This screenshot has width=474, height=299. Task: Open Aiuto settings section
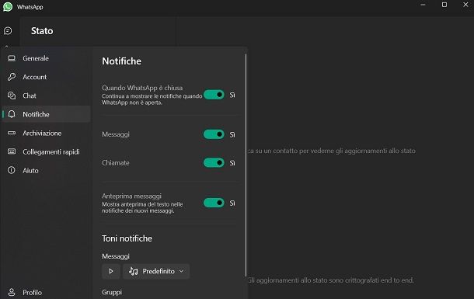47,170
